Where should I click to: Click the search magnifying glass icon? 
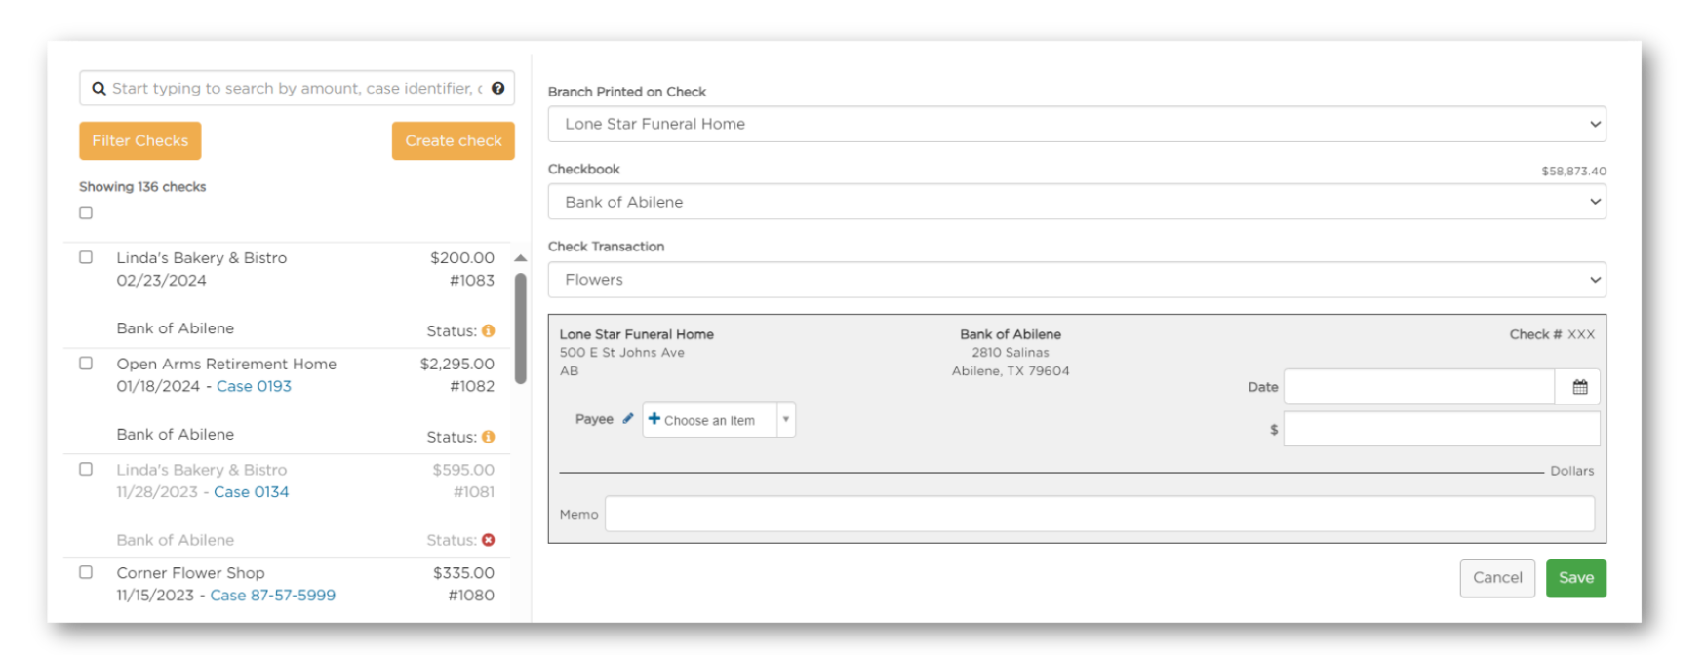[x=99, y=88]
